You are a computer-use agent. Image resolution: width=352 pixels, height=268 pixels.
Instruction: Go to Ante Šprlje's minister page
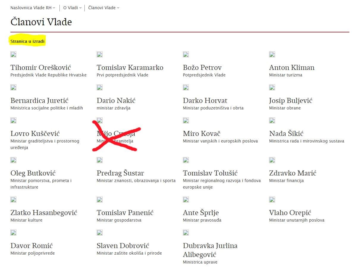(x=201, y=213)
